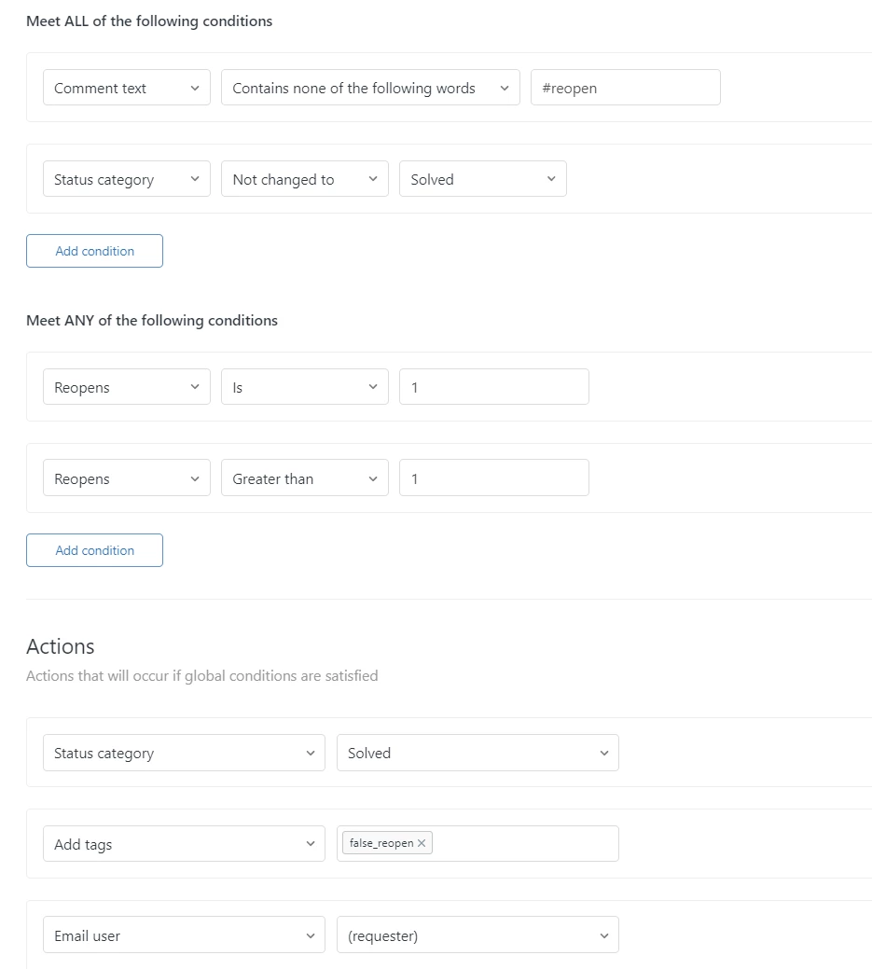
Task: Add a condition under Meet ANY
Action: 94,550
